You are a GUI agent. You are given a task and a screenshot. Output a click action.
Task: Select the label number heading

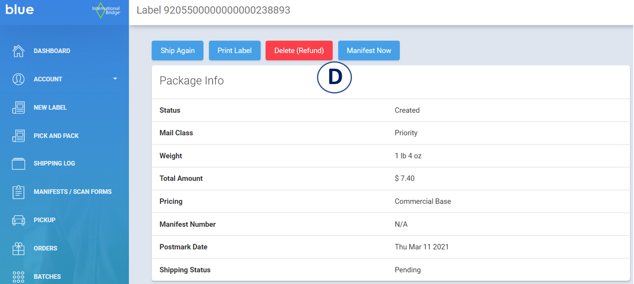coord(213,11)
